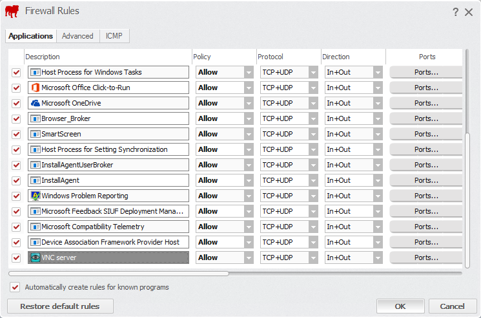Toggle the Browser_Broker rule checkbox
Image resolution: width=481 pixels, height=318 pixels.
click(x=16, y=119)
